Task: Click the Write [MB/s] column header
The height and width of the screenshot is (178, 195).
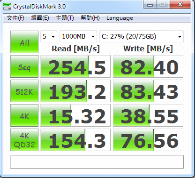Action: coord(148,49)
